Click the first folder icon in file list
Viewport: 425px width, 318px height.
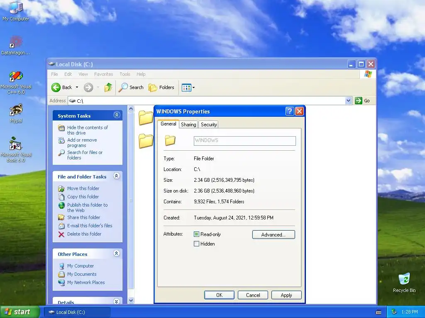pyautogui.click(x=146, y=118)
